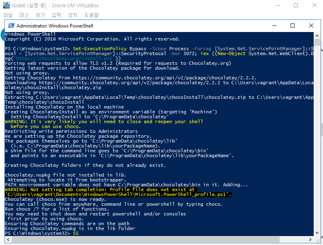Click 'Restricting write permissions to Administrators' line
Viewport: 323px width, 245px height.
pyautogui.click(x=71, y=131)
